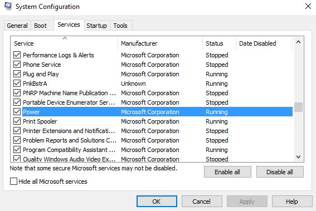Click the Enable all button
The height and width of the screenshot is (211, 316).
coord(227,172)
